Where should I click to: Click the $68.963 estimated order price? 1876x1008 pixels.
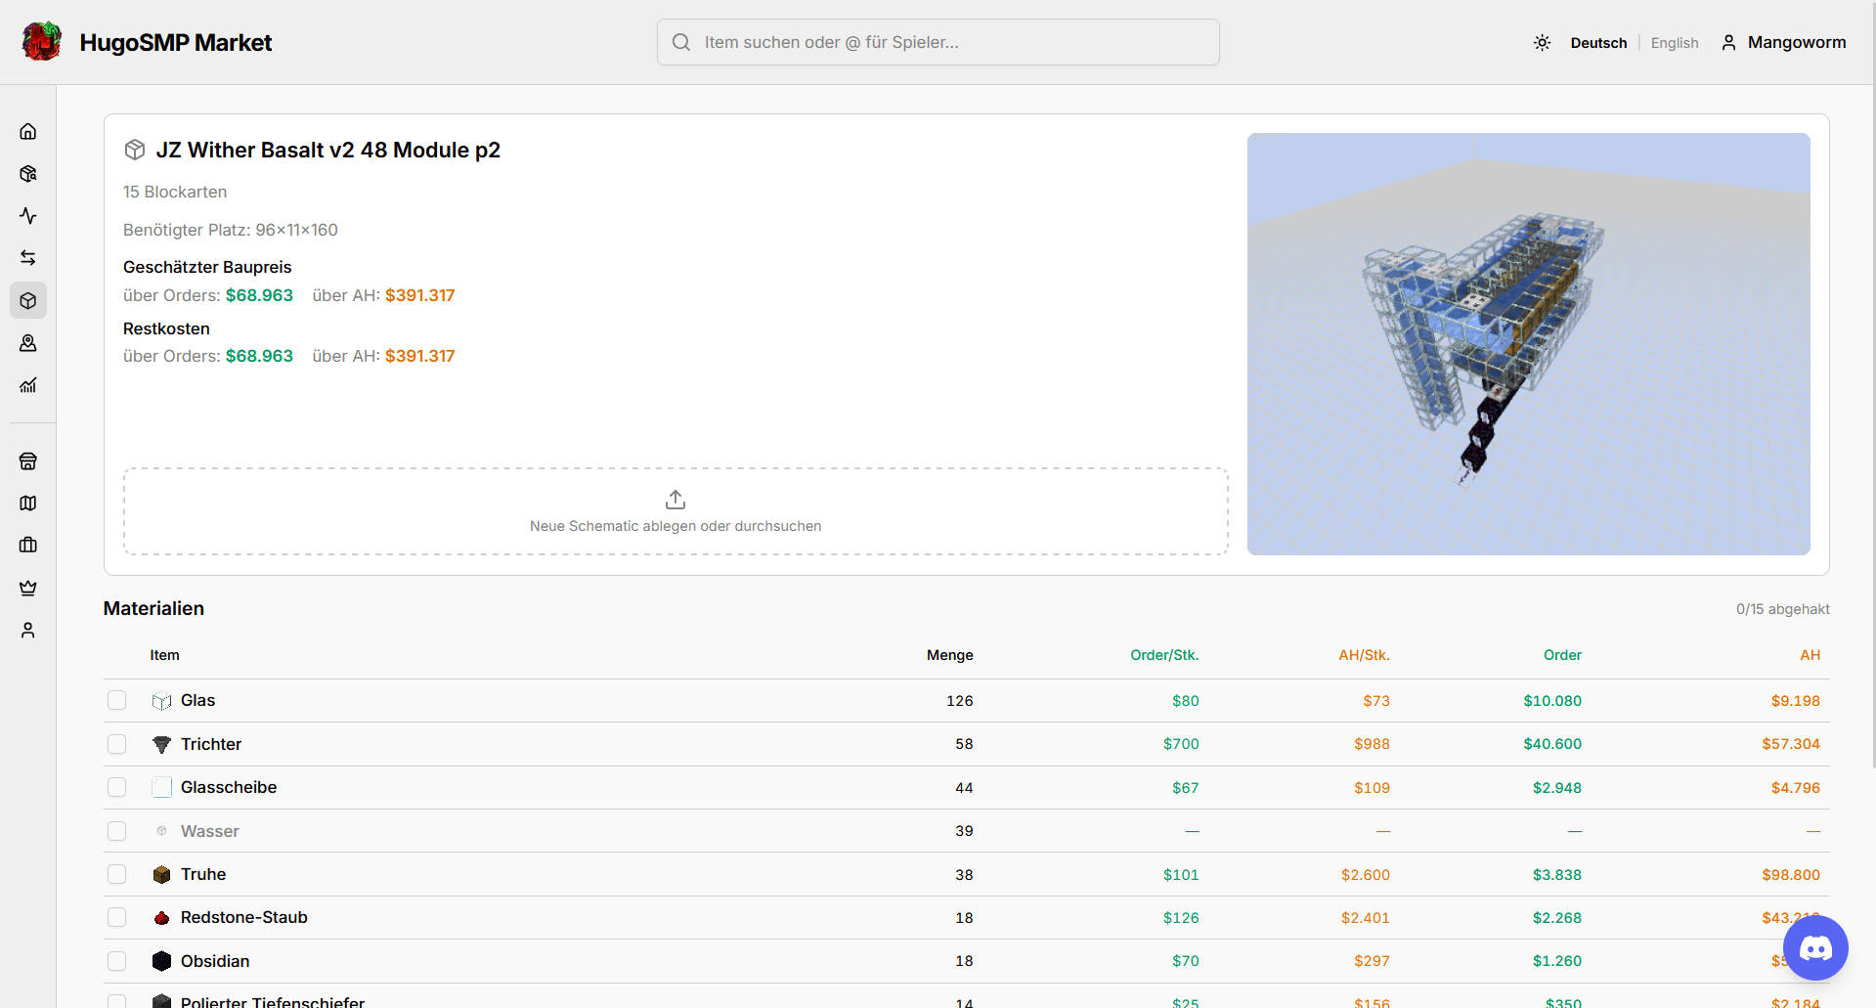259,295
